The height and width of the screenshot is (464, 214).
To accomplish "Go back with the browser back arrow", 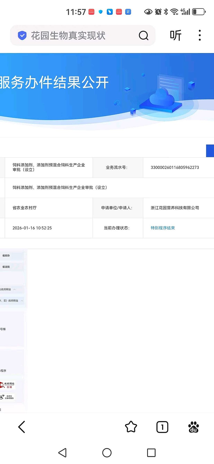I will [x=22, y=427].
